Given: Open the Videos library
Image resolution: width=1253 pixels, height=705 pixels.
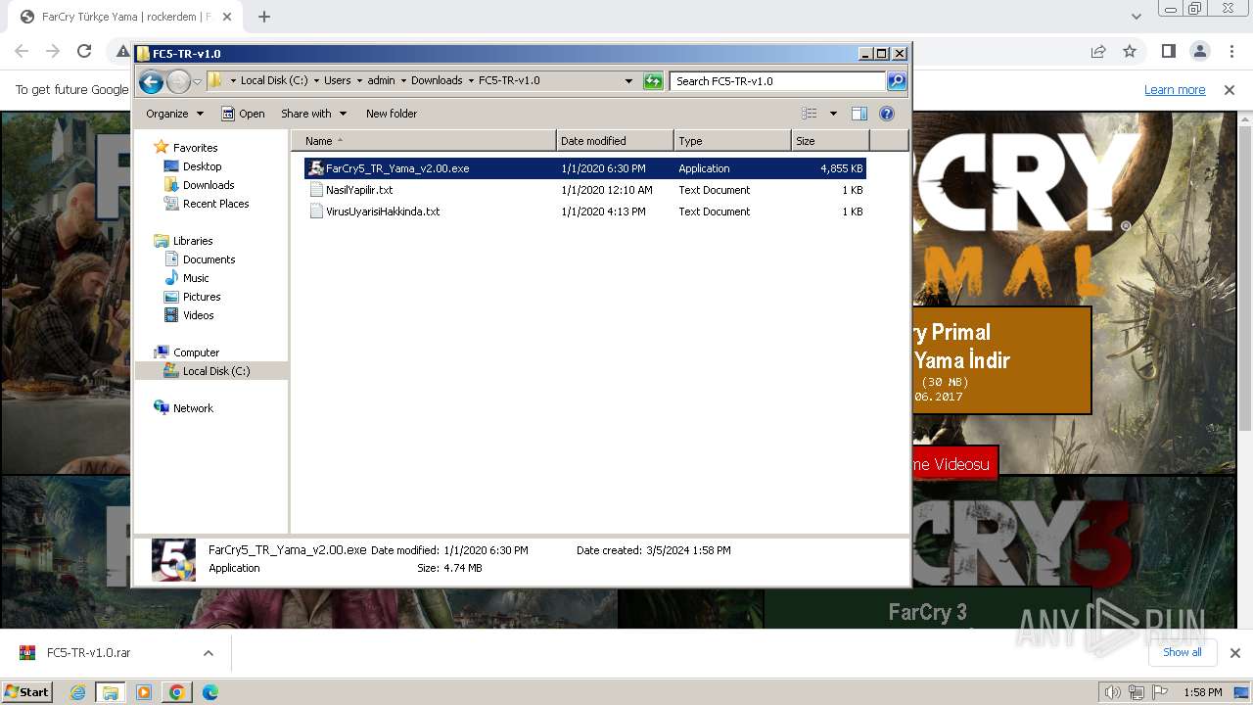Looking at the screenshot, I should pos(198,315).
